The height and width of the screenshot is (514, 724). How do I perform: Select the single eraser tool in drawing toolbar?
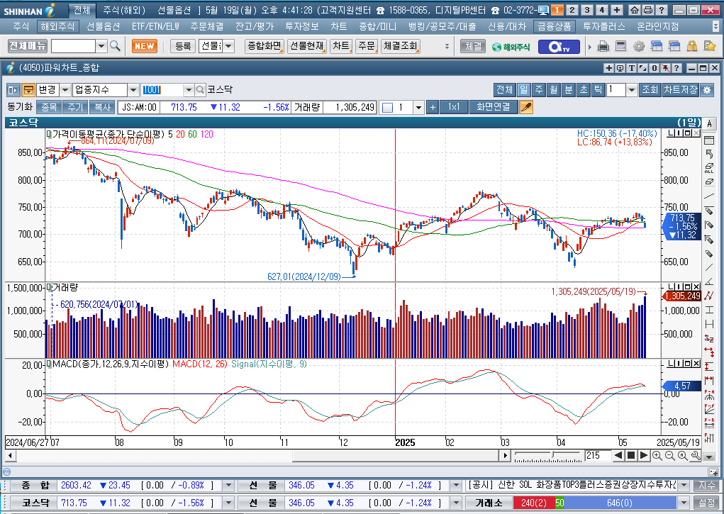point(709,182)
